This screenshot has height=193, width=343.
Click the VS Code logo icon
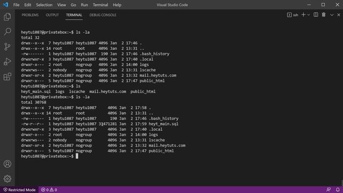click(x=5, y=5)
